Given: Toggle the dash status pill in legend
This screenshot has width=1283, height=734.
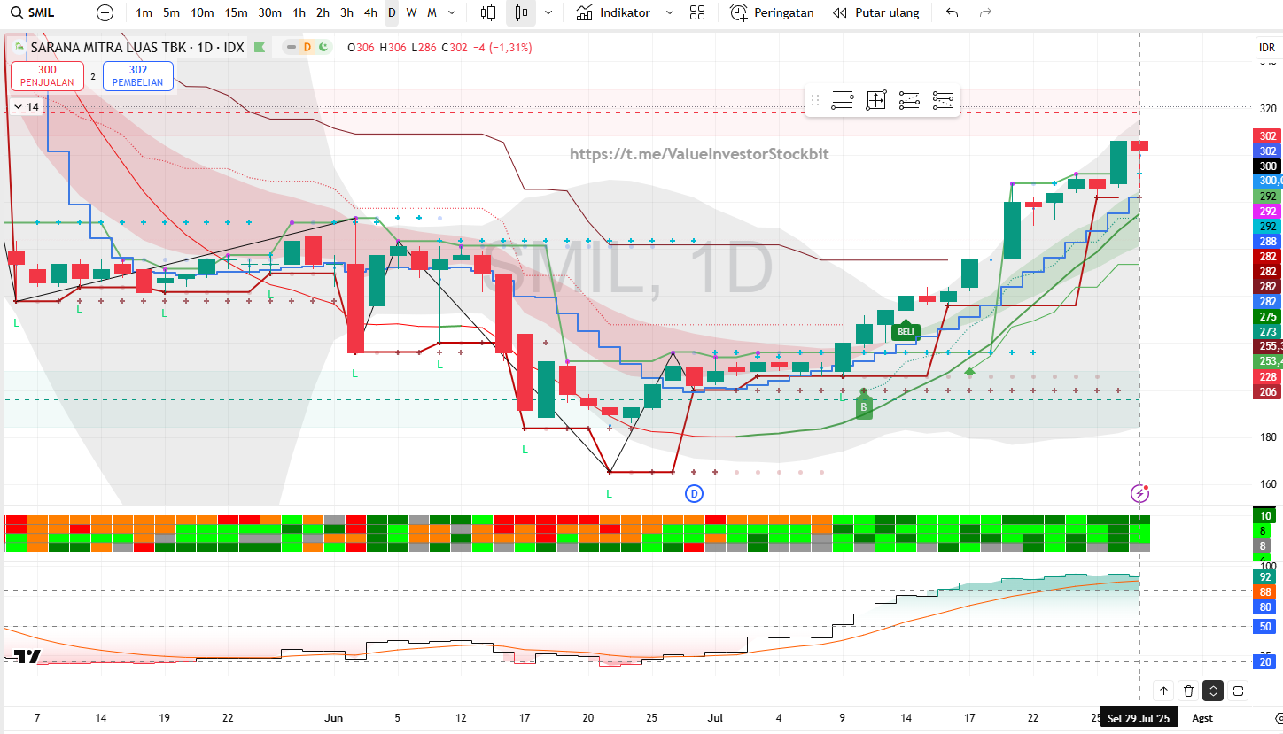Looking at the screenshot, I should pyautogui.click(x=292, y=47).
